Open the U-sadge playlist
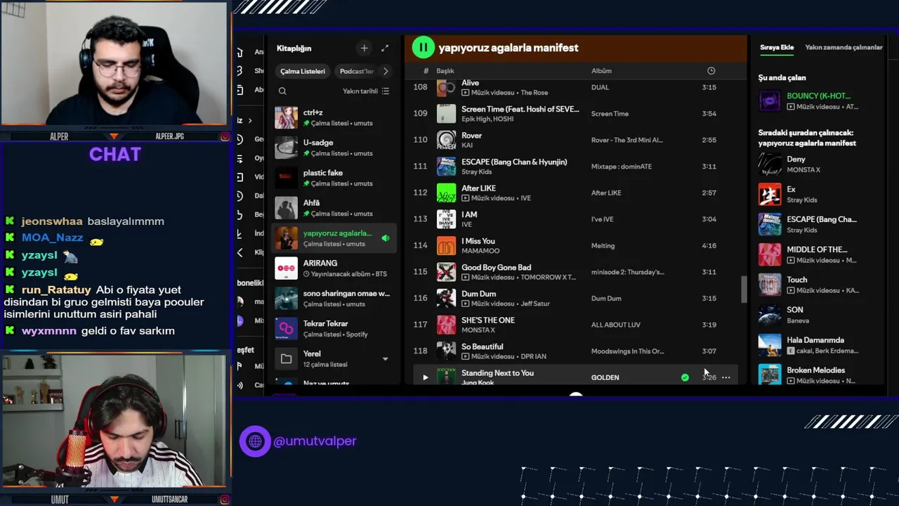The height and width of the screenshot is (506, 899). [334, 148]
